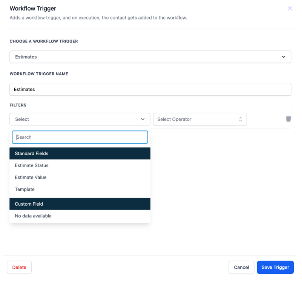Click the Save Trigger button

(275, 267)
